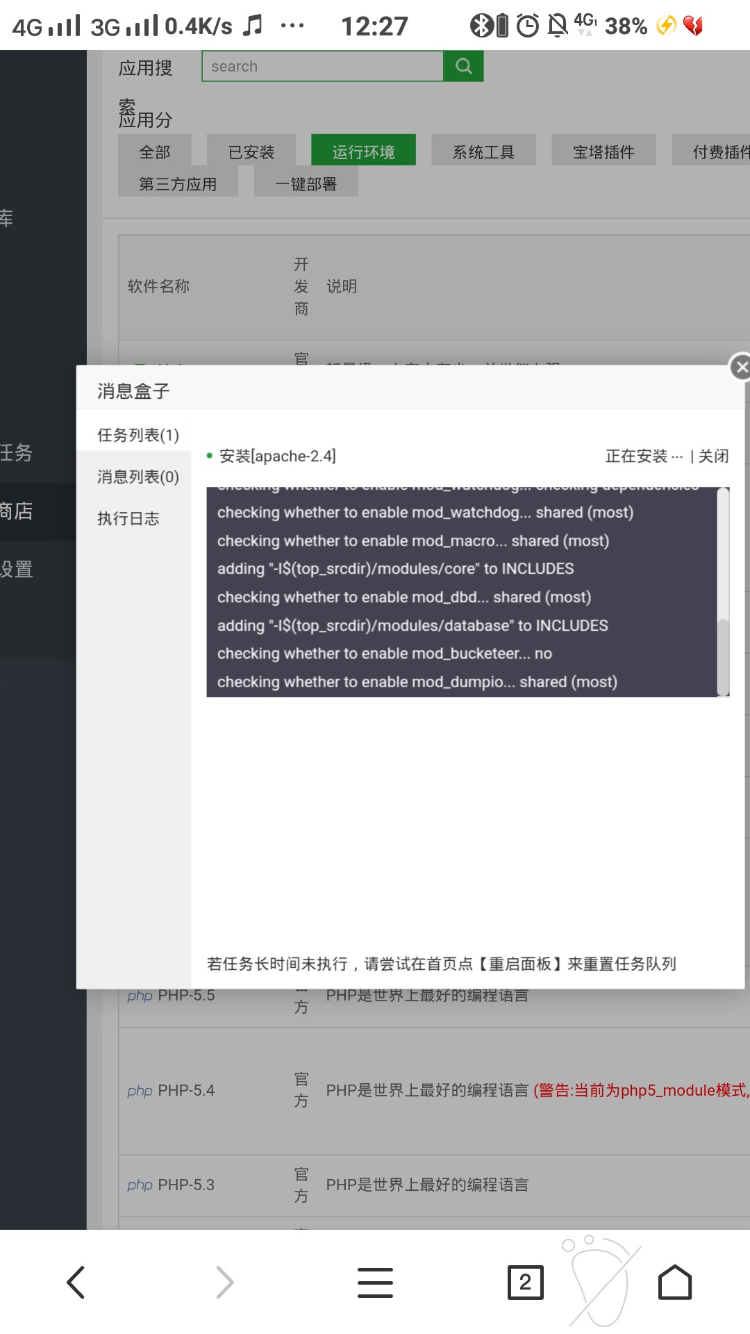
Task: Click log line about mod_dumpio
Action: click(x=417, y=682)
